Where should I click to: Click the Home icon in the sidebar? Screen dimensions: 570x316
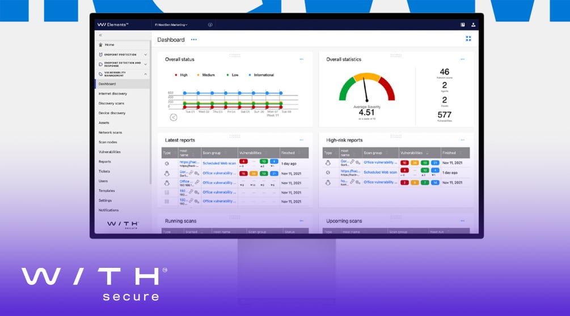pyautogui.click(x=101, y=45)
